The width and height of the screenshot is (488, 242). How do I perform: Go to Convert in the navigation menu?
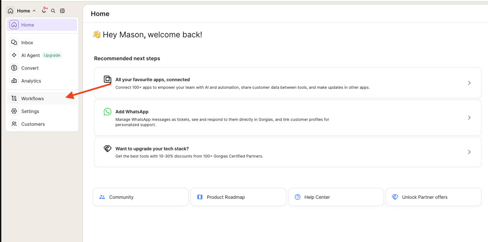[42, 68]
